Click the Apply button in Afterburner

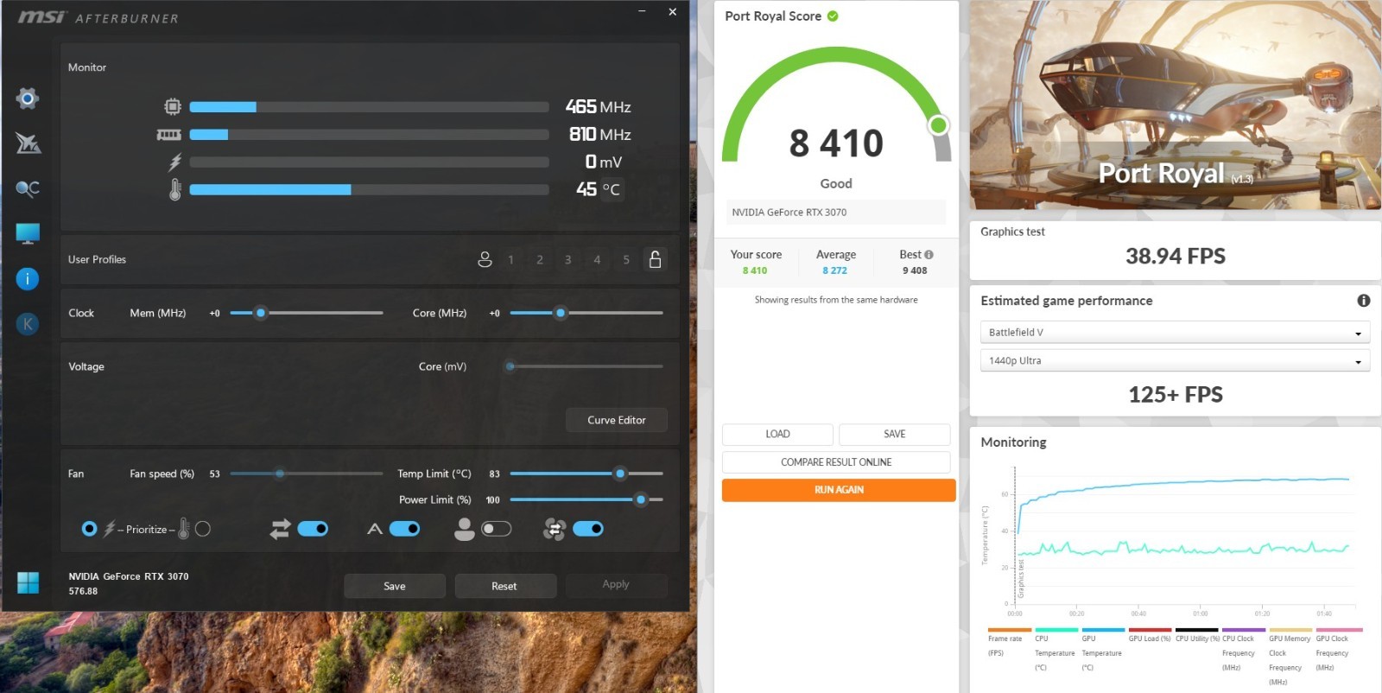tap(616, 585)
